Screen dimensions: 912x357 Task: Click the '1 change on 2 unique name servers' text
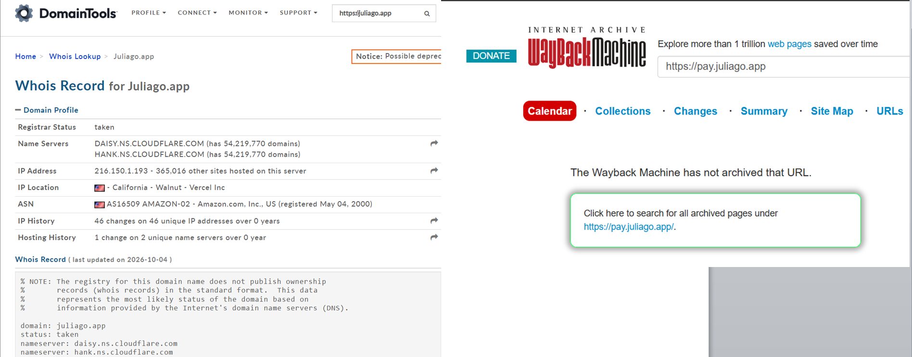click(160, 238)
